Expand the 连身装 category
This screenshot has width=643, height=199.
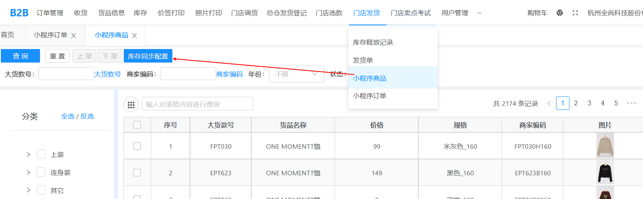pyautogui.click(x=28, y=172)
